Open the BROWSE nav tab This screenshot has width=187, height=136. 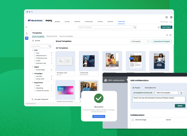point(57,22)
